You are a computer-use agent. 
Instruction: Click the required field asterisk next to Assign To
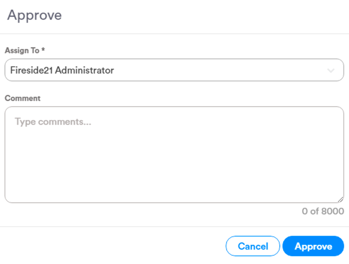coord(43,50)
